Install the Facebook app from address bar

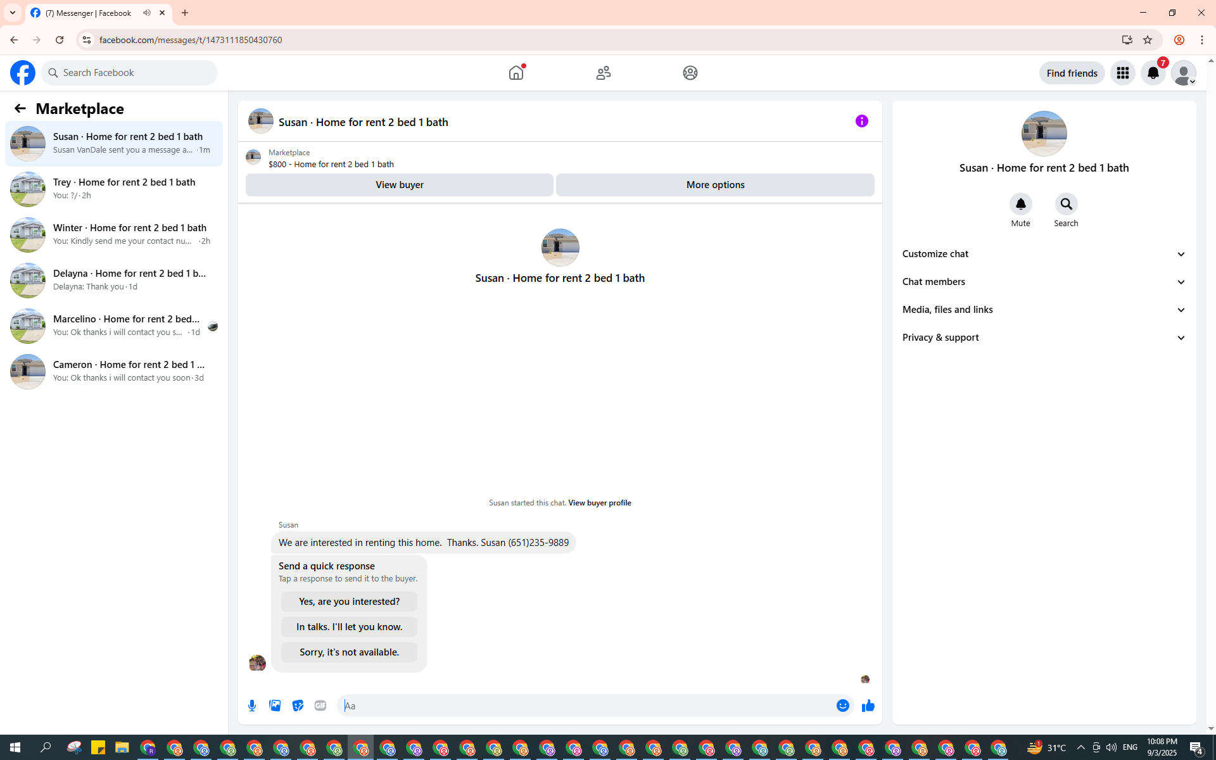pyautogui.click(x=1127, y=40)
